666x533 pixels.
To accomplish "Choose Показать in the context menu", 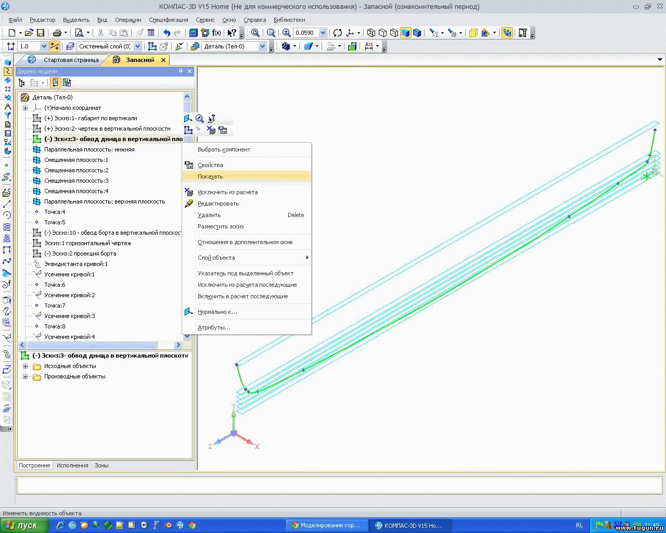I will coord(247,176).
